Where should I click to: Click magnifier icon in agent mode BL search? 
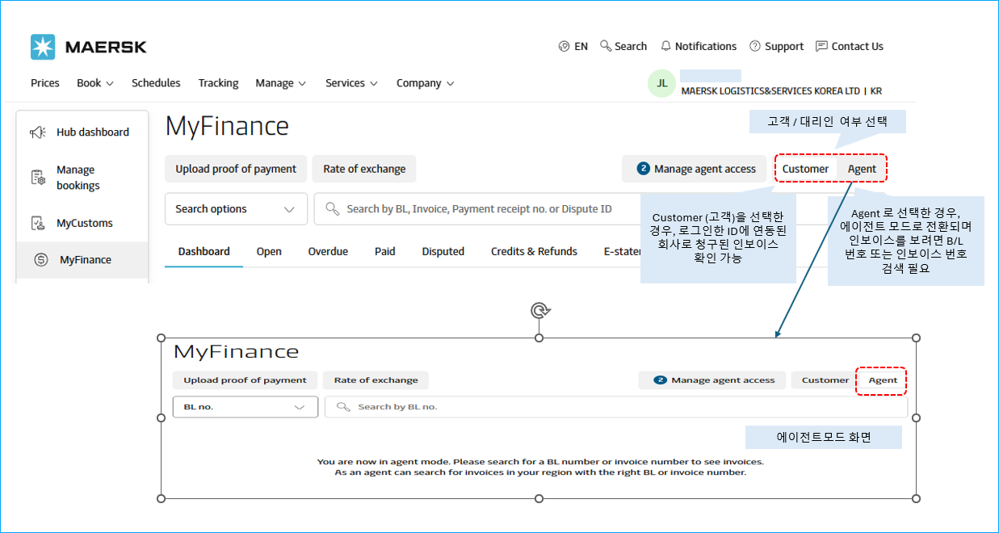343,407
